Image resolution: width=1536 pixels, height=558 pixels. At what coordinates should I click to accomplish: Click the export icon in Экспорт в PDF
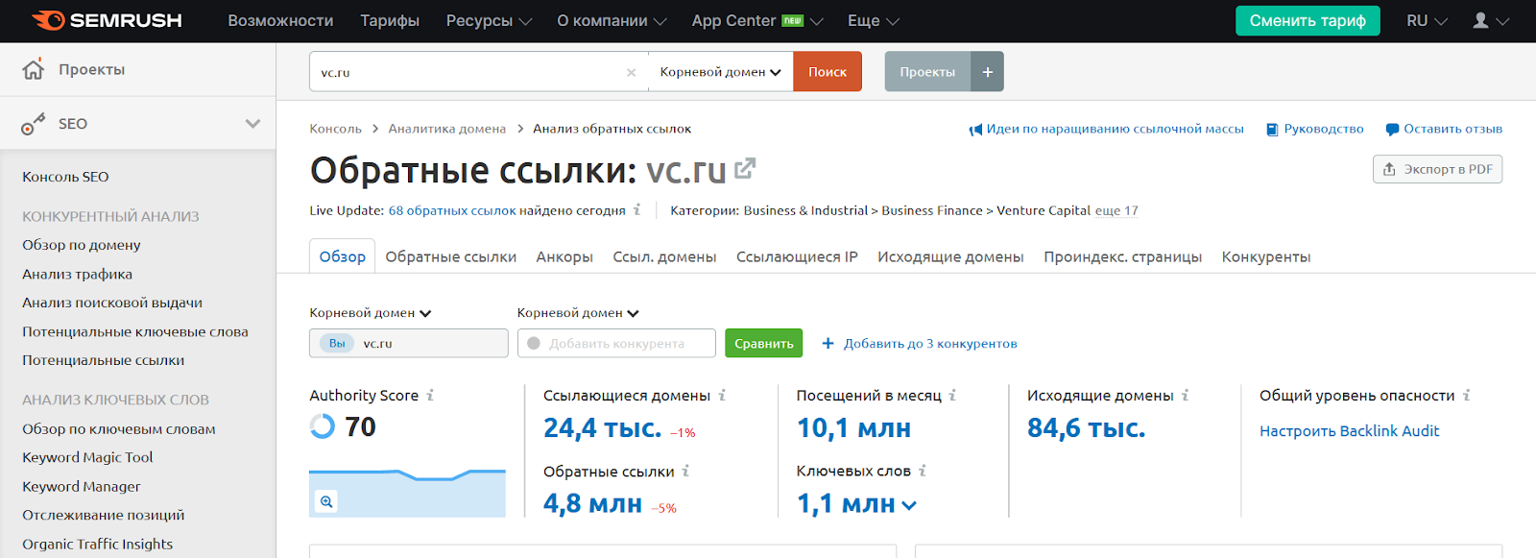click(x=1389, y=169)
